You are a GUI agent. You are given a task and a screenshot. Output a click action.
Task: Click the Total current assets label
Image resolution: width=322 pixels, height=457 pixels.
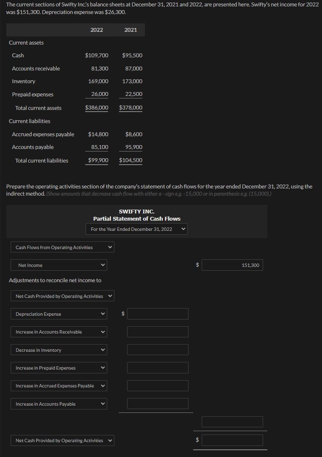(x=38, y=108)
